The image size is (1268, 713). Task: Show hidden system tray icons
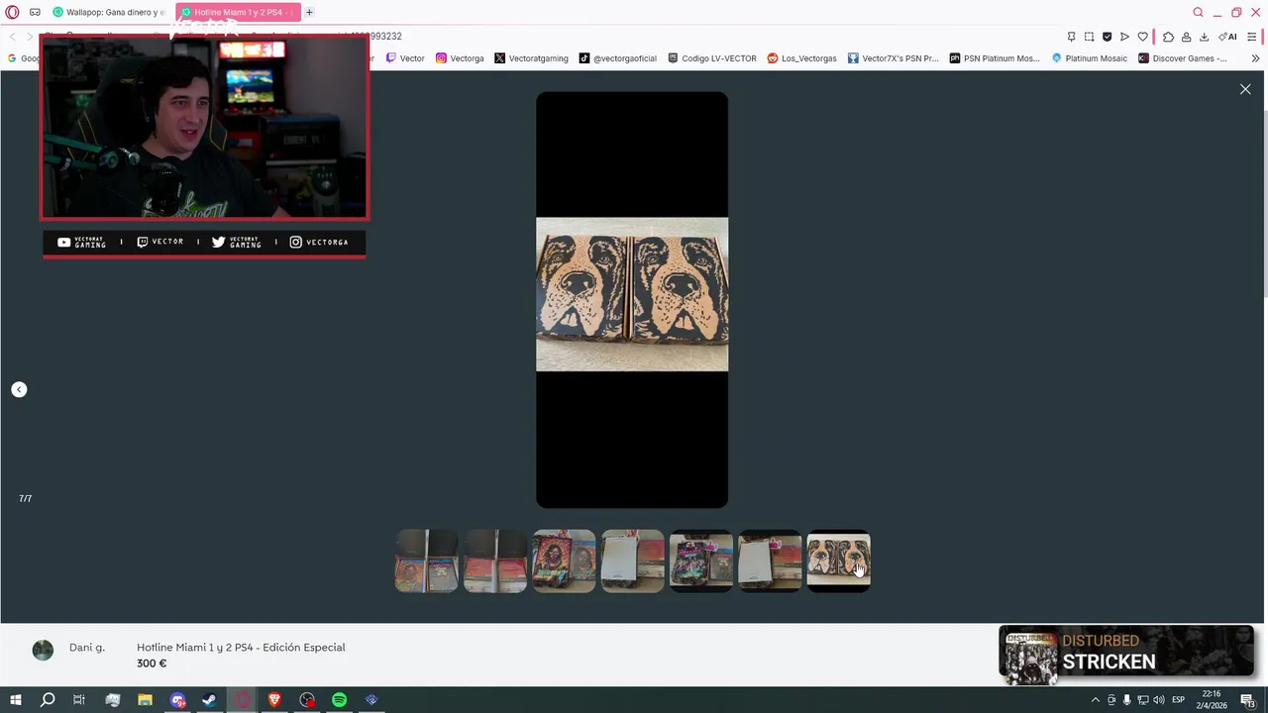[x=1095, y=700]
